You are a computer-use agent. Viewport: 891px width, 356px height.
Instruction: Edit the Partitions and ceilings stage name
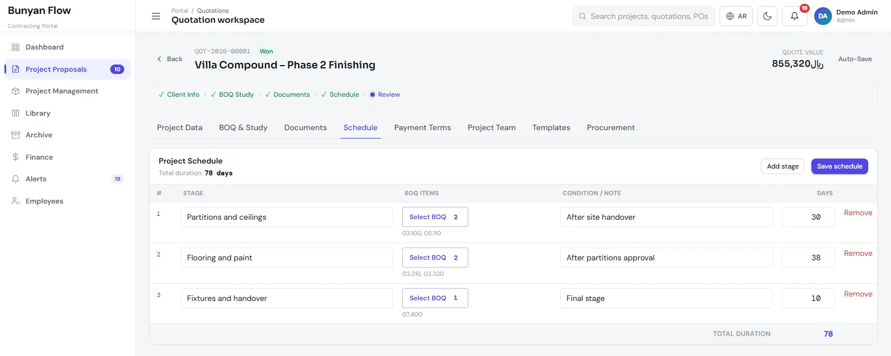(x=287, y=217)
